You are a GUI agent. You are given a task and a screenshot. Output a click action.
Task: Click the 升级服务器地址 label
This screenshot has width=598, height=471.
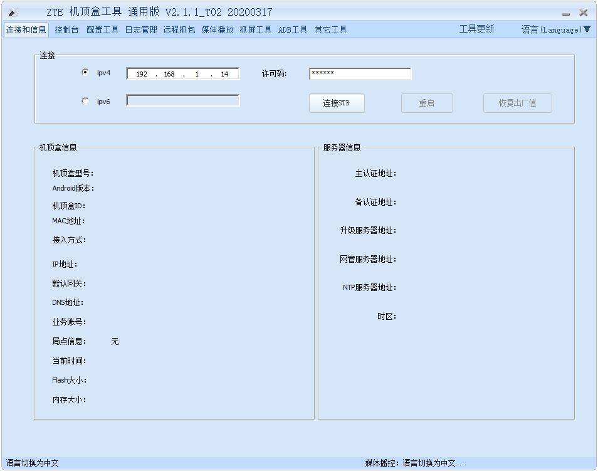pyautogui.click(x=368, y=231)
